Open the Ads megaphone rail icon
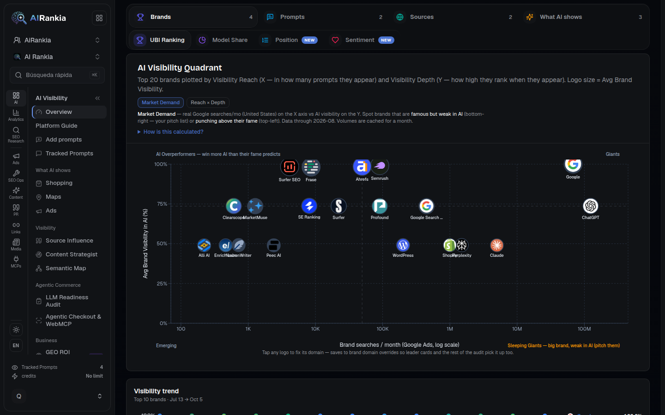The height and width of the screenshot is (415, 665). tap(16, 159)
